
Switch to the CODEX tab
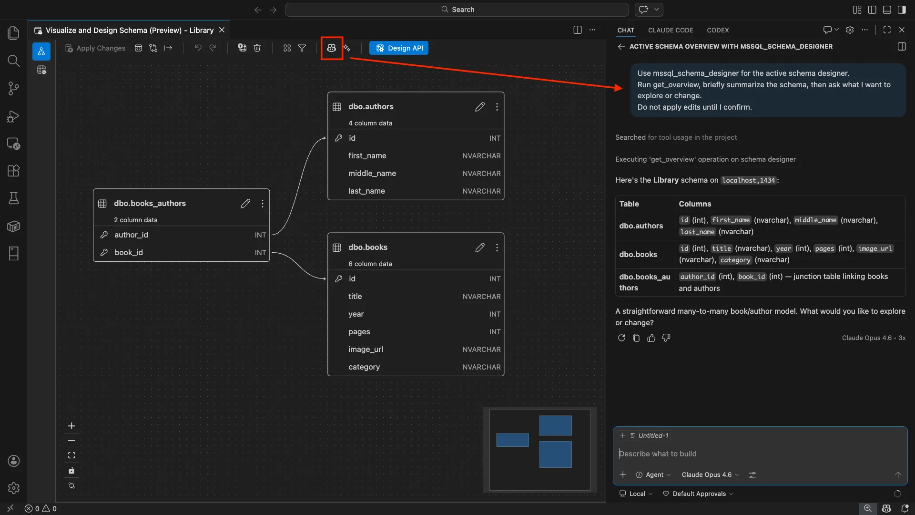718,30
